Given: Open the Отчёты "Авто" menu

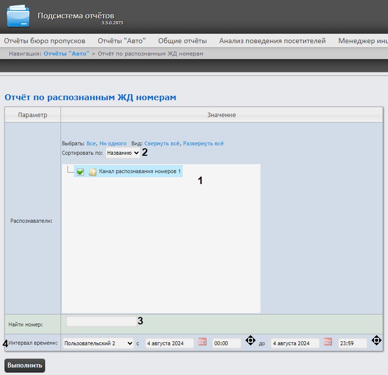Looking at the screenshot, I should (122, 41).
